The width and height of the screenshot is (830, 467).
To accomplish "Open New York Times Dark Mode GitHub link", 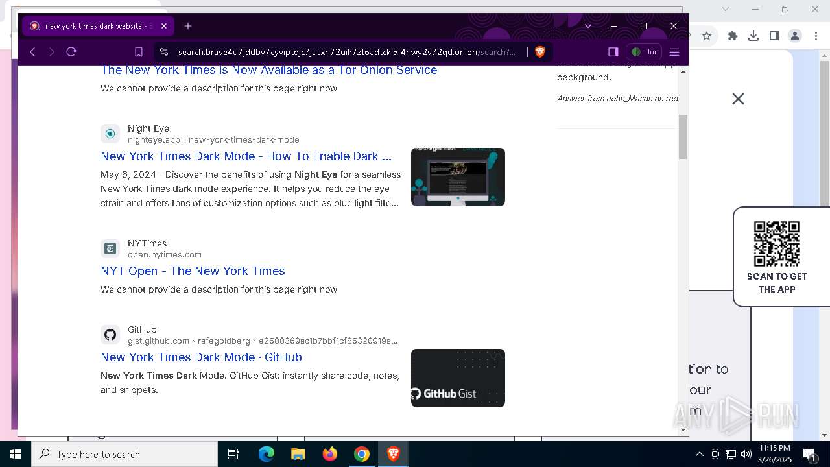I will 201,357.
